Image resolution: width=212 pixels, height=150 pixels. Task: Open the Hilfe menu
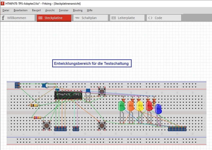(x=90, y=10)
